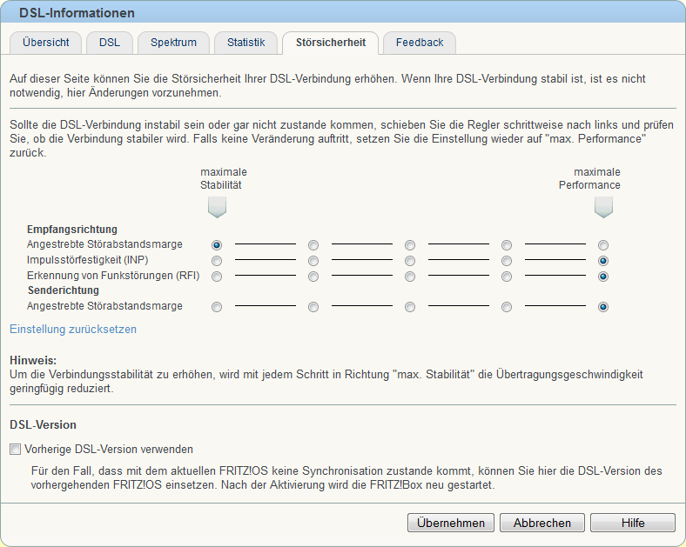Select Funkstörungen (RFI) maximale Performance option
686x547 pixels.
click(x=603, y=277)
